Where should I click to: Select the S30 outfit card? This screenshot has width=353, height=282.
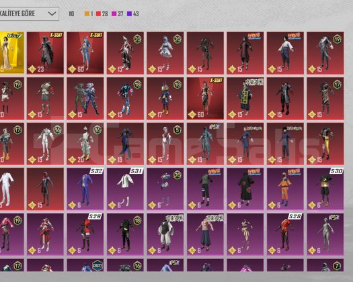[325, 189]
